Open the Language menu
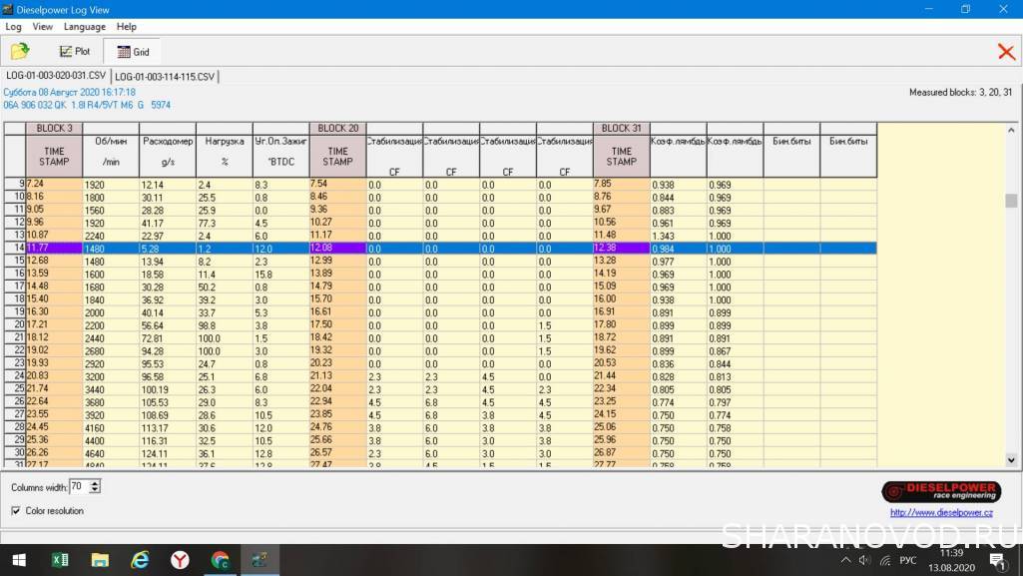The image size is (1023, 576). pyautogui.click(x=84, y=27)
